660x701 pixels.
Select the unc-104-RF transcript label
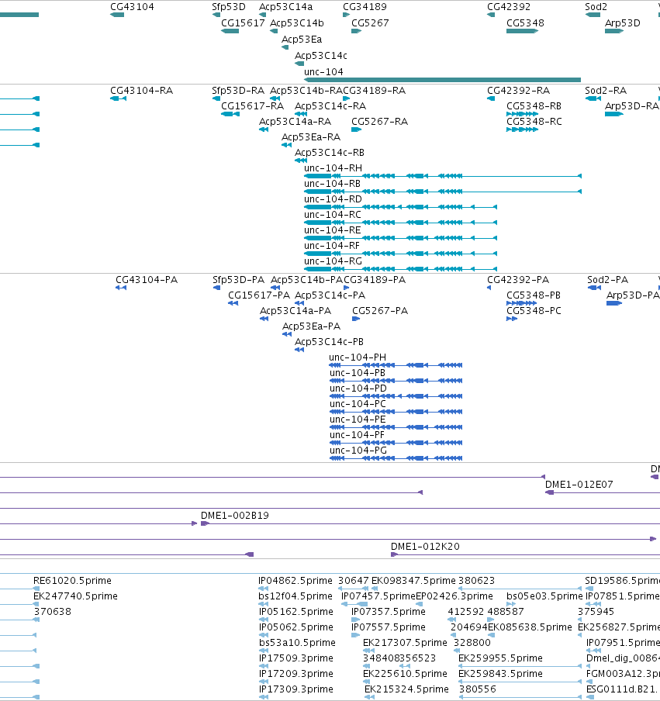point(331,246)
